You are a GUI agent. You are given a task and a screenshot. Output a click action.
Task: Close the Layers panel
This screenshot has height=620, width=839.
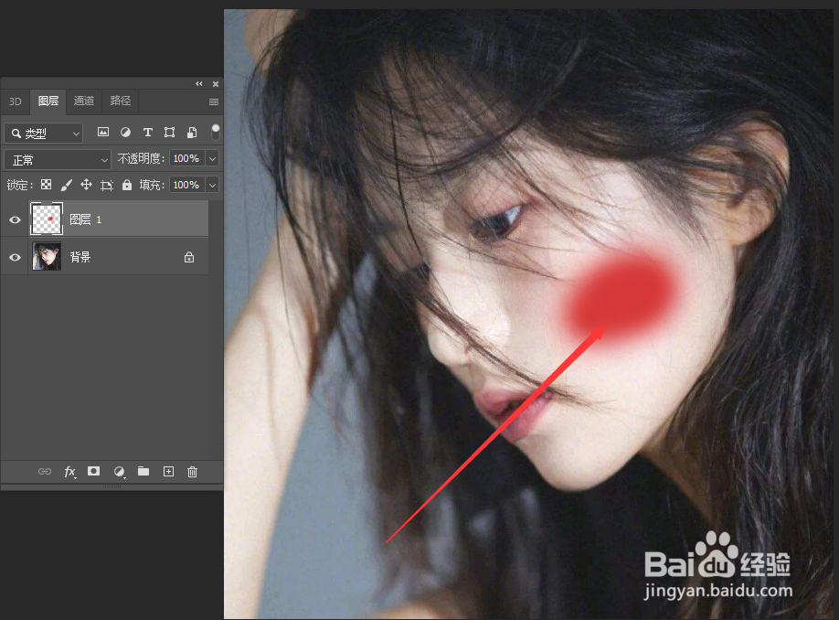(216, 84)
